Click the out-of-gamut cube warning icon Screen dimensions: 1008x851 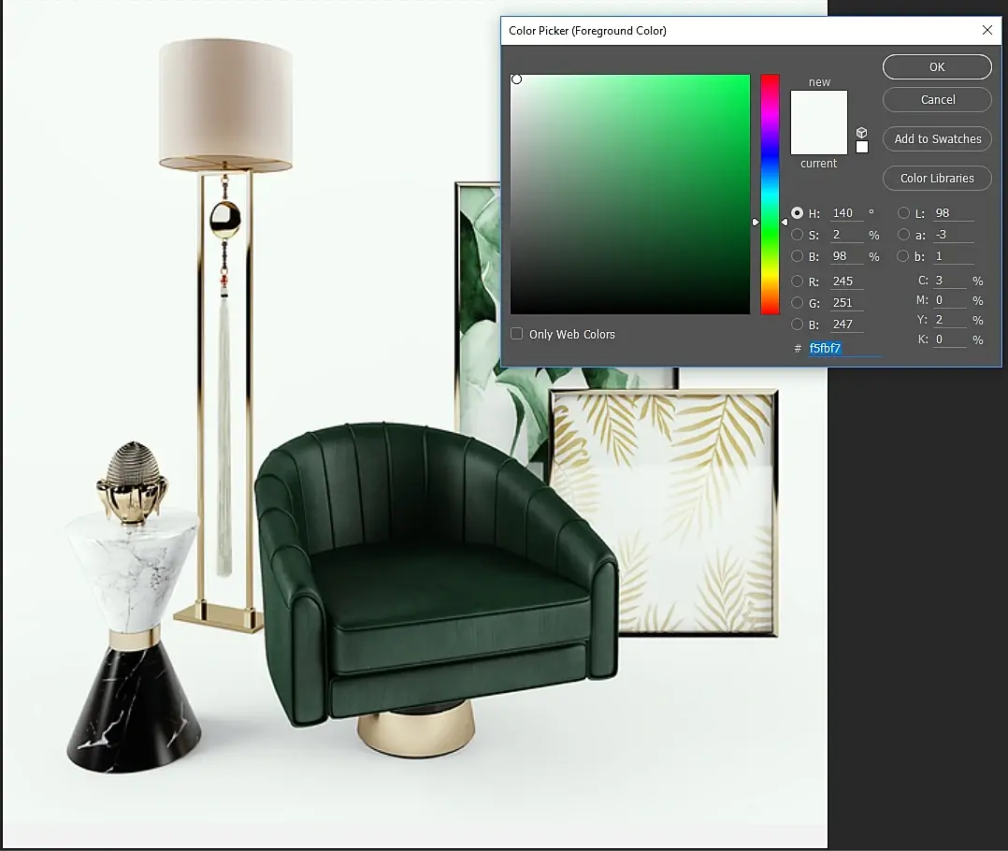[862, 133]
